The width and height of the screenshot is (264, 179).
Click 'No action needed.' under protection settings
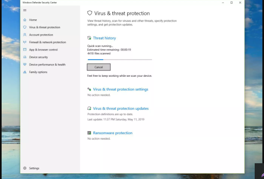tap(99, 95)
